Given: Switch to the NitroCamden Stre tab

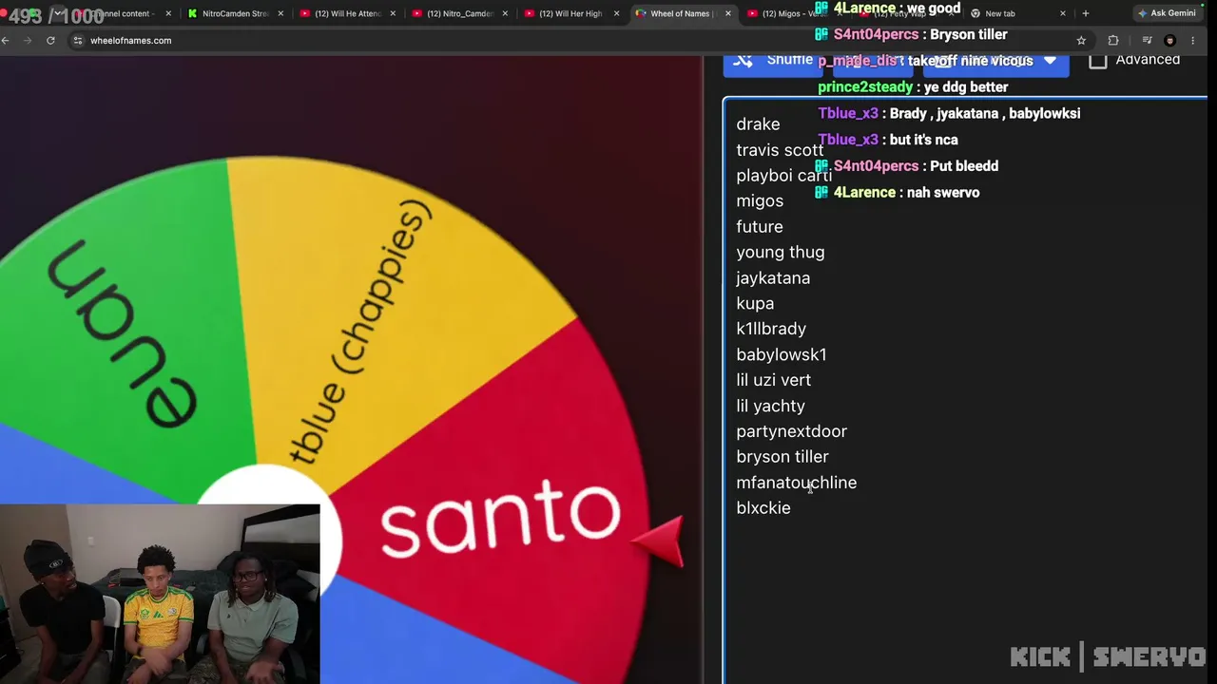Looking at the screenshot, I should [x=234, y=13].
